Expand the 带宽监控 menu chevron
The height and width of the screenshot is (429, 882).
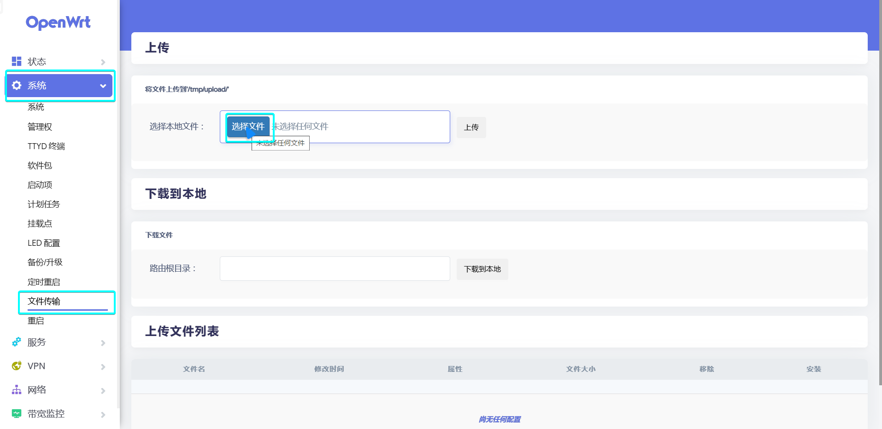[103, 415]
